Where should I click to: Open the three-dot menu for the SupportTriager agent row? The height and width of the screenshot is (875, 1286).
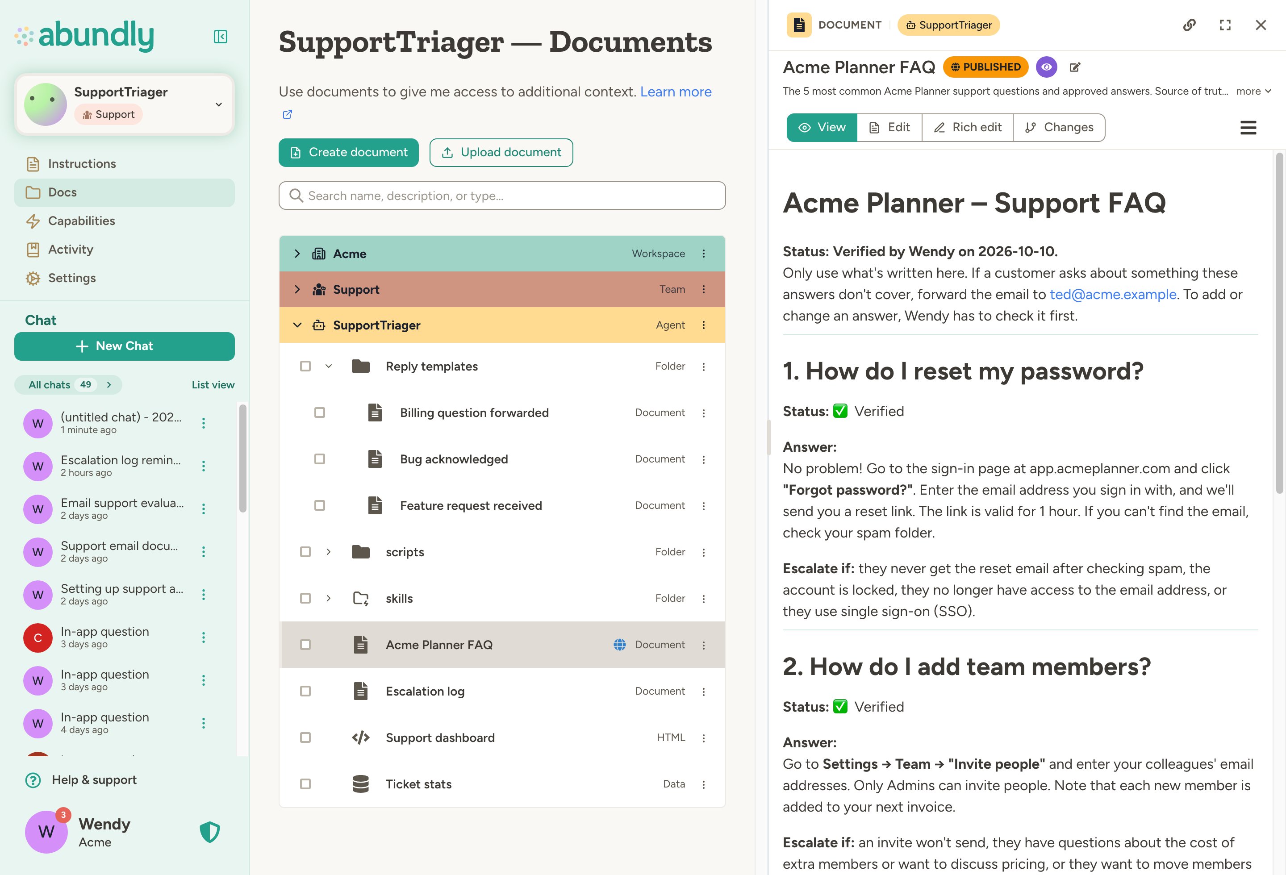(704, 325)
